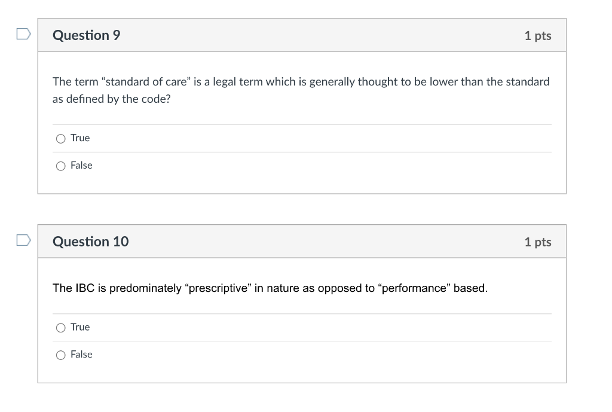
Task: Choose the True radio circle under Question 10
Action: click(x=60, y=328)
